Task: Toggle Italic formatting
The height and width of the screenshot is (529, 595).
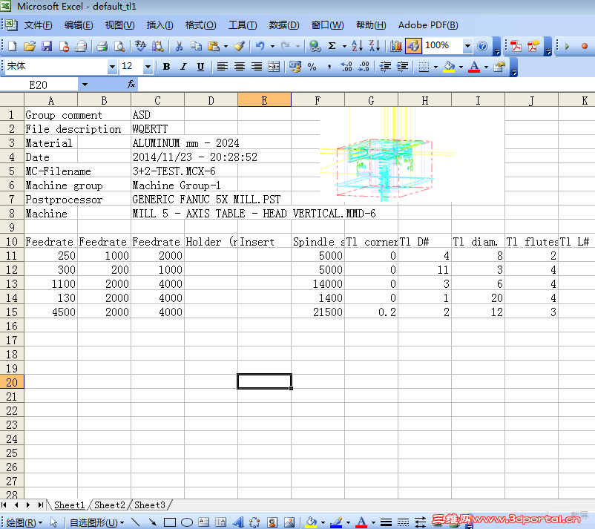Action: coord(184,68)
